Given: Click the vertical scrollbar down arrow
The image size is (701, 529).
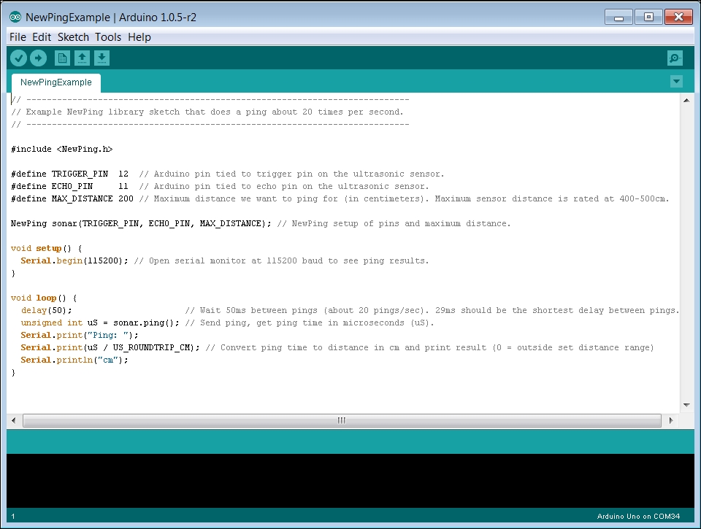Looking at the screenshot, I should pos(686,405).
